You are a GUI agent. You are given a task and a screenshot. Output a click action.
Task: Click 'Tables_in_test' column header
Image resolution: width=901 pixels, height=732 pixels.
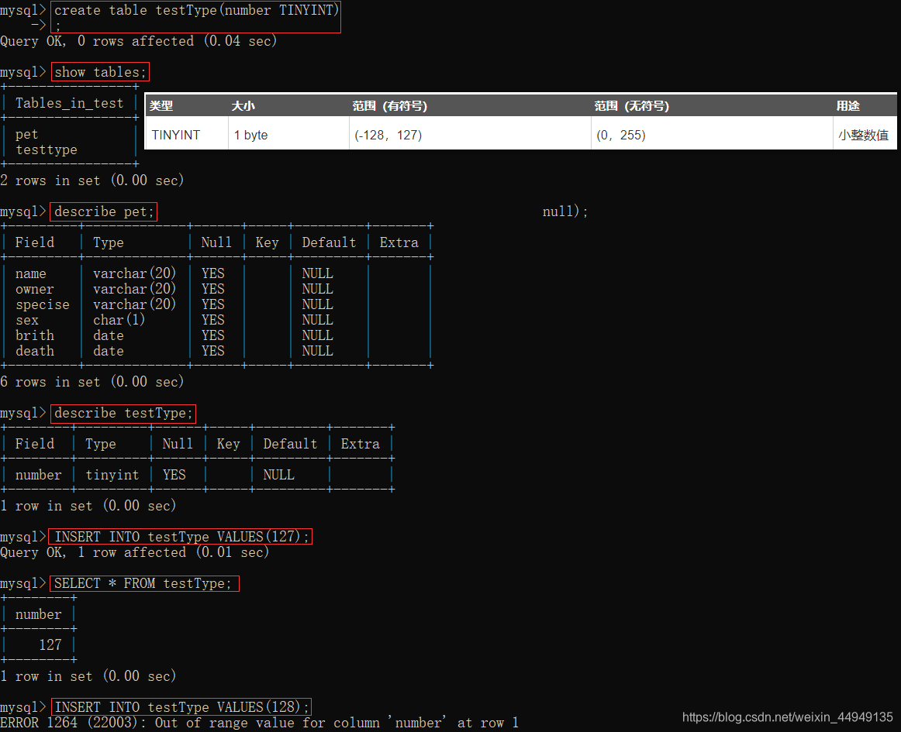[70, 103]
